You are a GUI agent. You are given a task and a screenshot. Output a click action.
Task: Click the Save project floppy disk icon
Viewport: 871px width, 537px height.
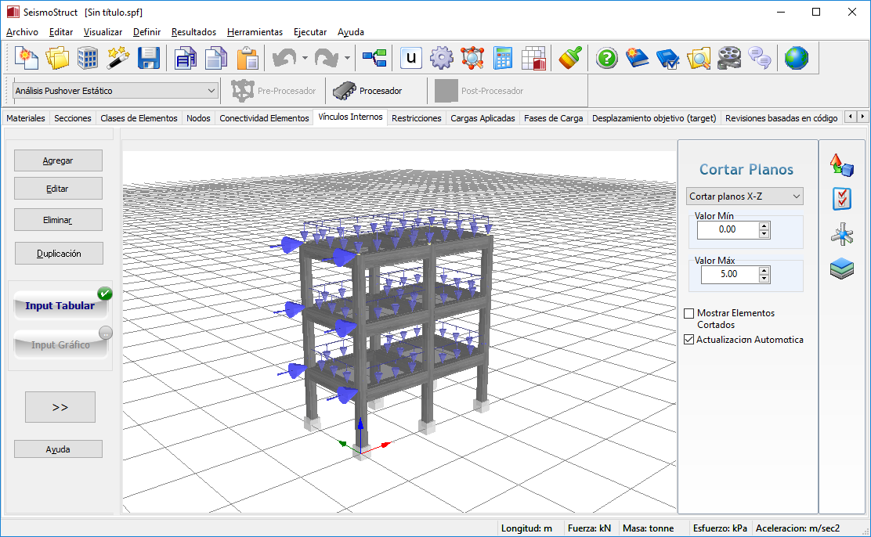coord(149,58)
